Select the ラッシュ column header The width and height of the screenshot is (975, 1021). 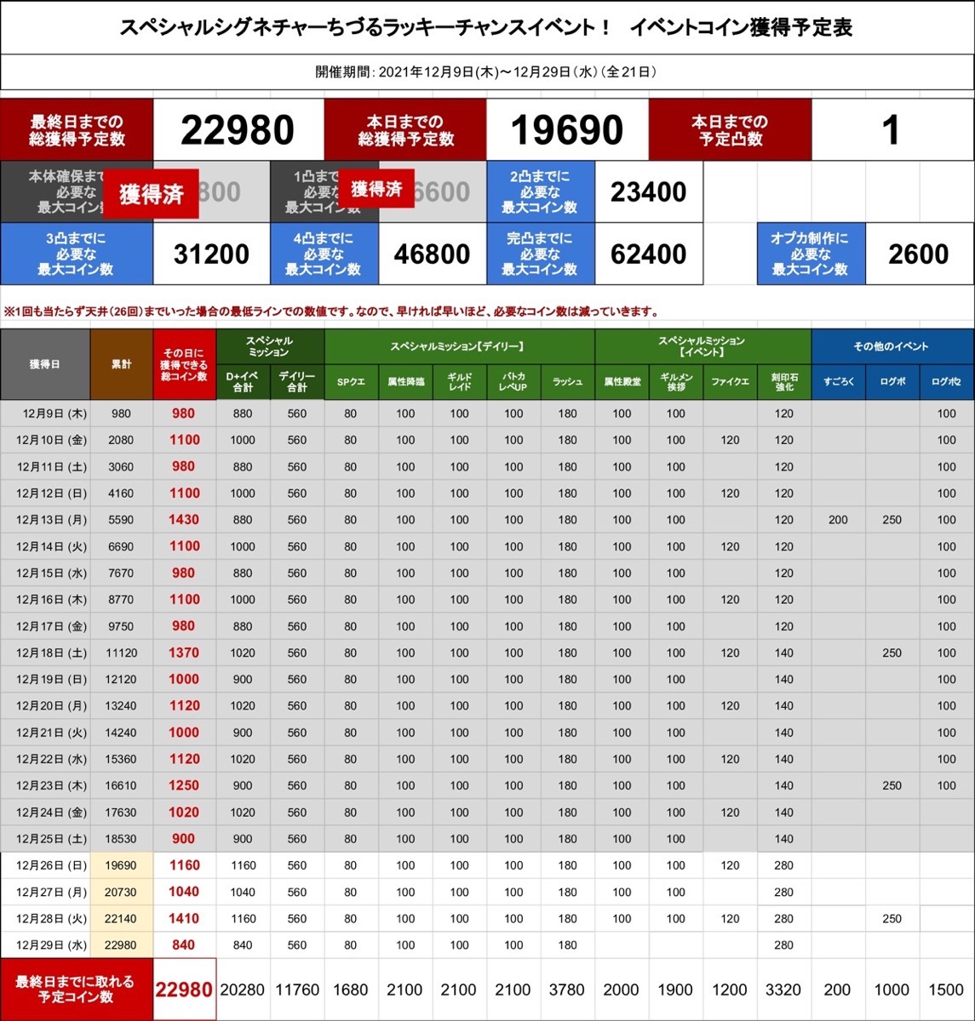(567, 382)
